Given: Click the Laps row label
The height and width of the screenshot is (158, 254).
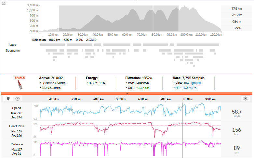Looking at the screenshot, I should [x=13, y=44].
